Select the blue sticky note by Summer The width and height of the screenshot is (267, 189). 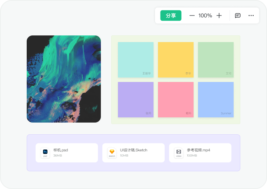[216, 100]
